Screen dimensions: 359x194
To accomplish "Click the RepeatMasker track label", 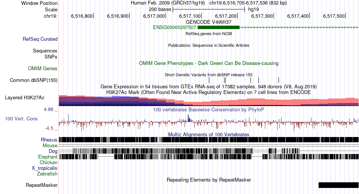I will tap(42, 185).
